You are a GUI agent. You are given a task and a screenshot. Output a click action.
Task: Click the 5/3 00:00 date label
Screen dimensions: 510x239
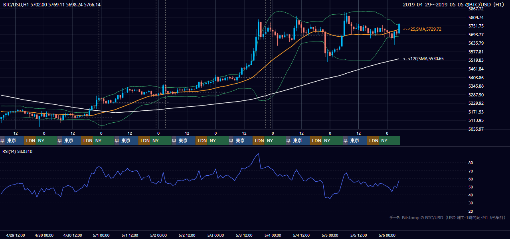(x=216, y=235)
